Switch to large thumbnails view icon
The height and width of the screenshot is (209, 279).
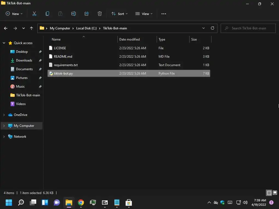(x=275, y=193)
